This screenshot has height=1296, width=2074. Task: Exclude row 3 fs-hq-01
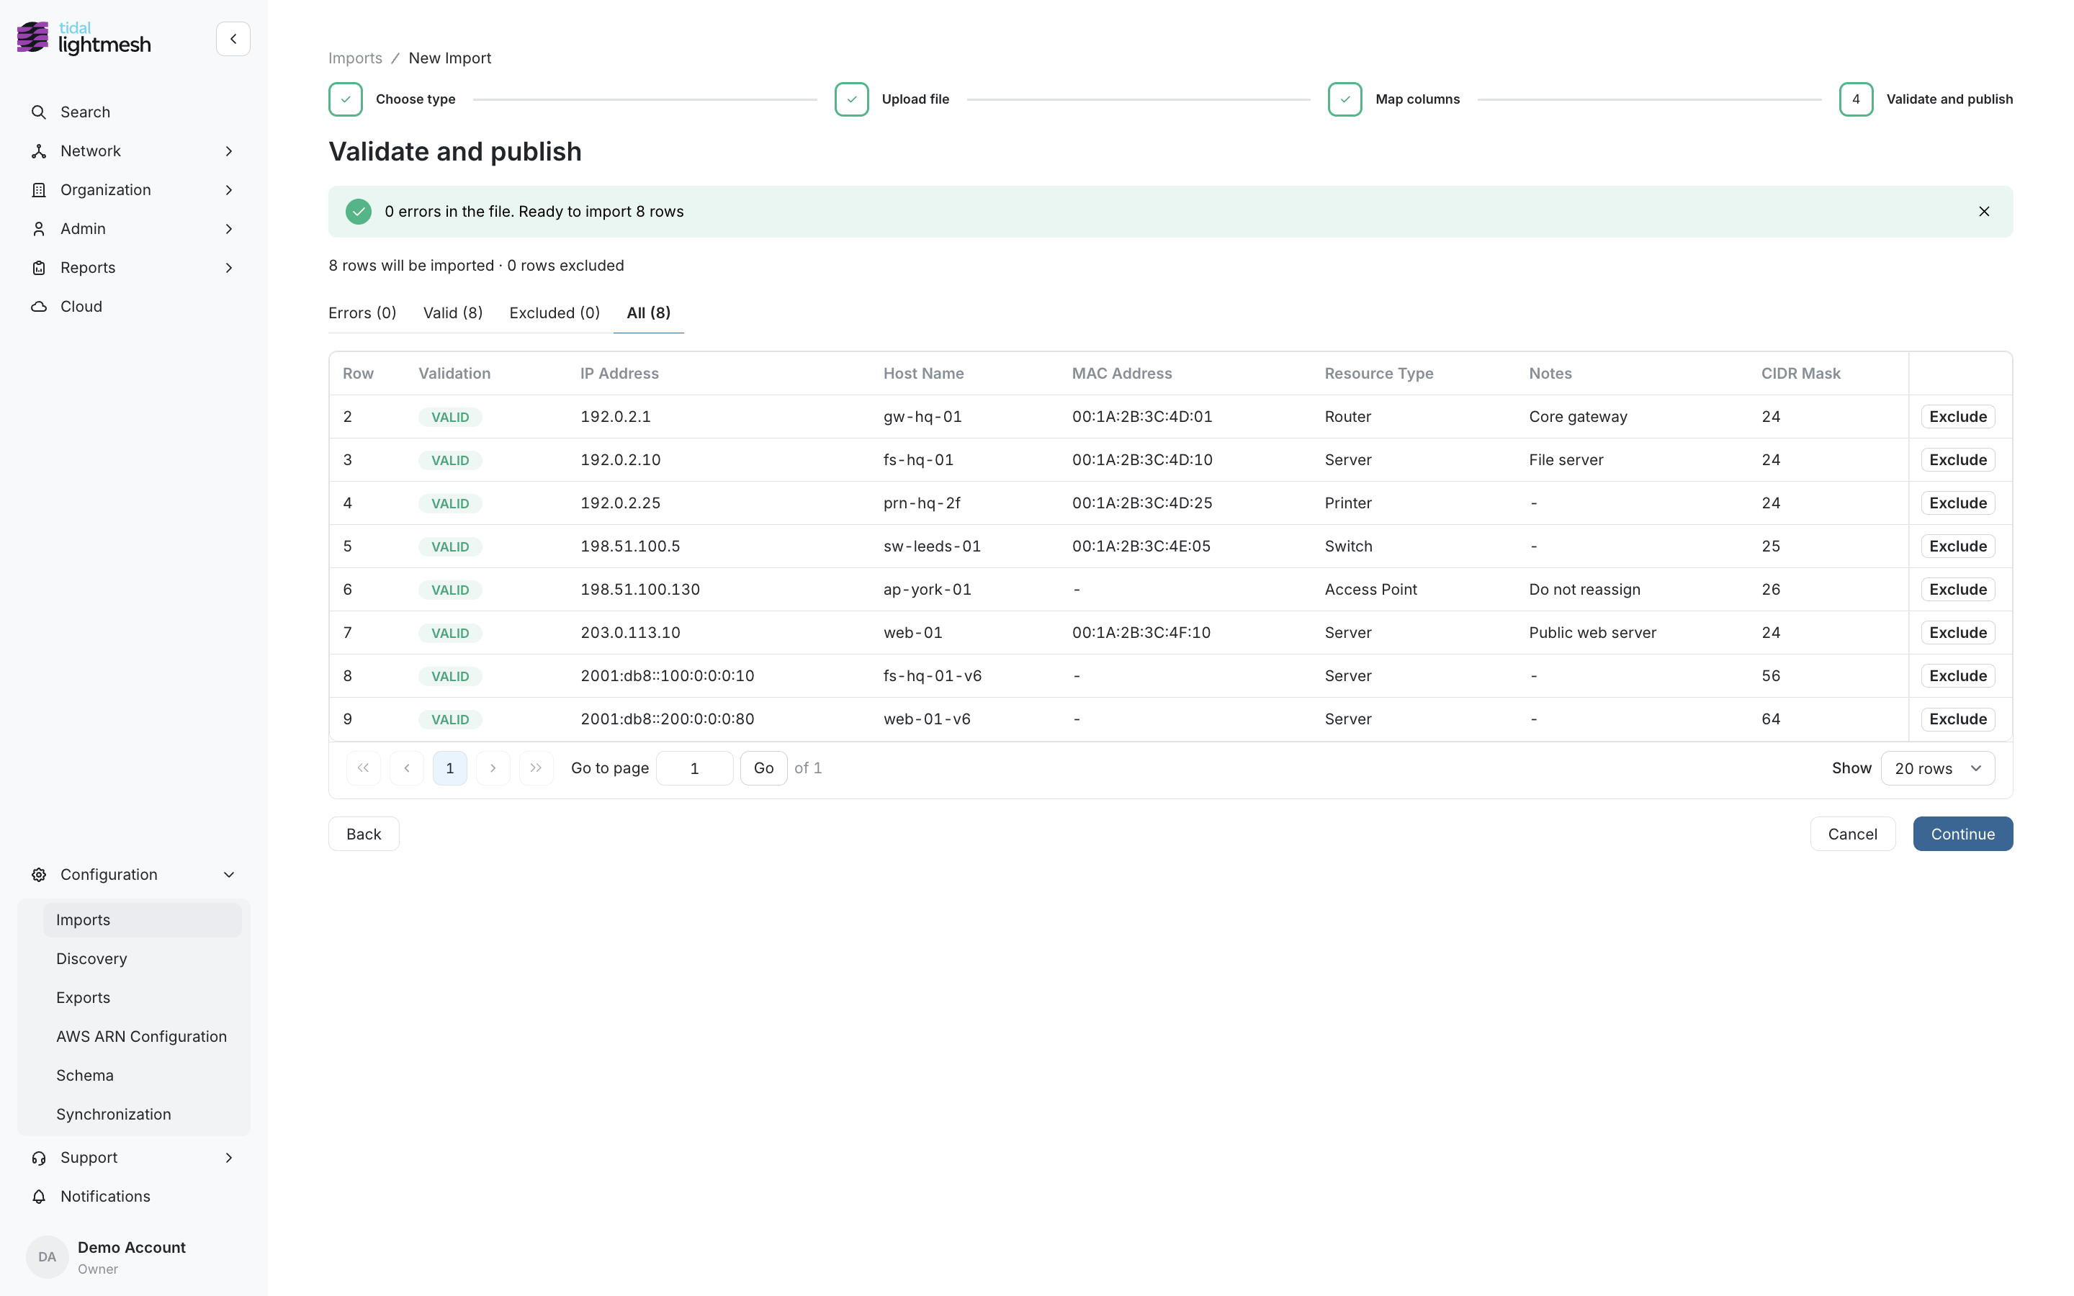click(1957, 459)
